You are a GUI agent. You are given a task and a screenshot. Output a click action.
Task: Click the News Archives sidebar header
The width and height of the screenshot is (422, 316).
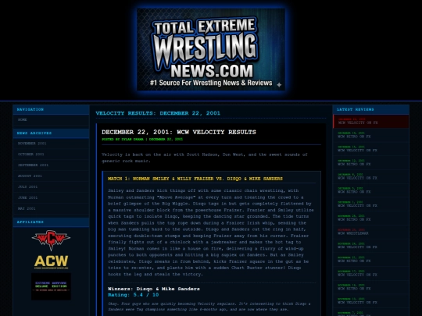tap(51, 133)
